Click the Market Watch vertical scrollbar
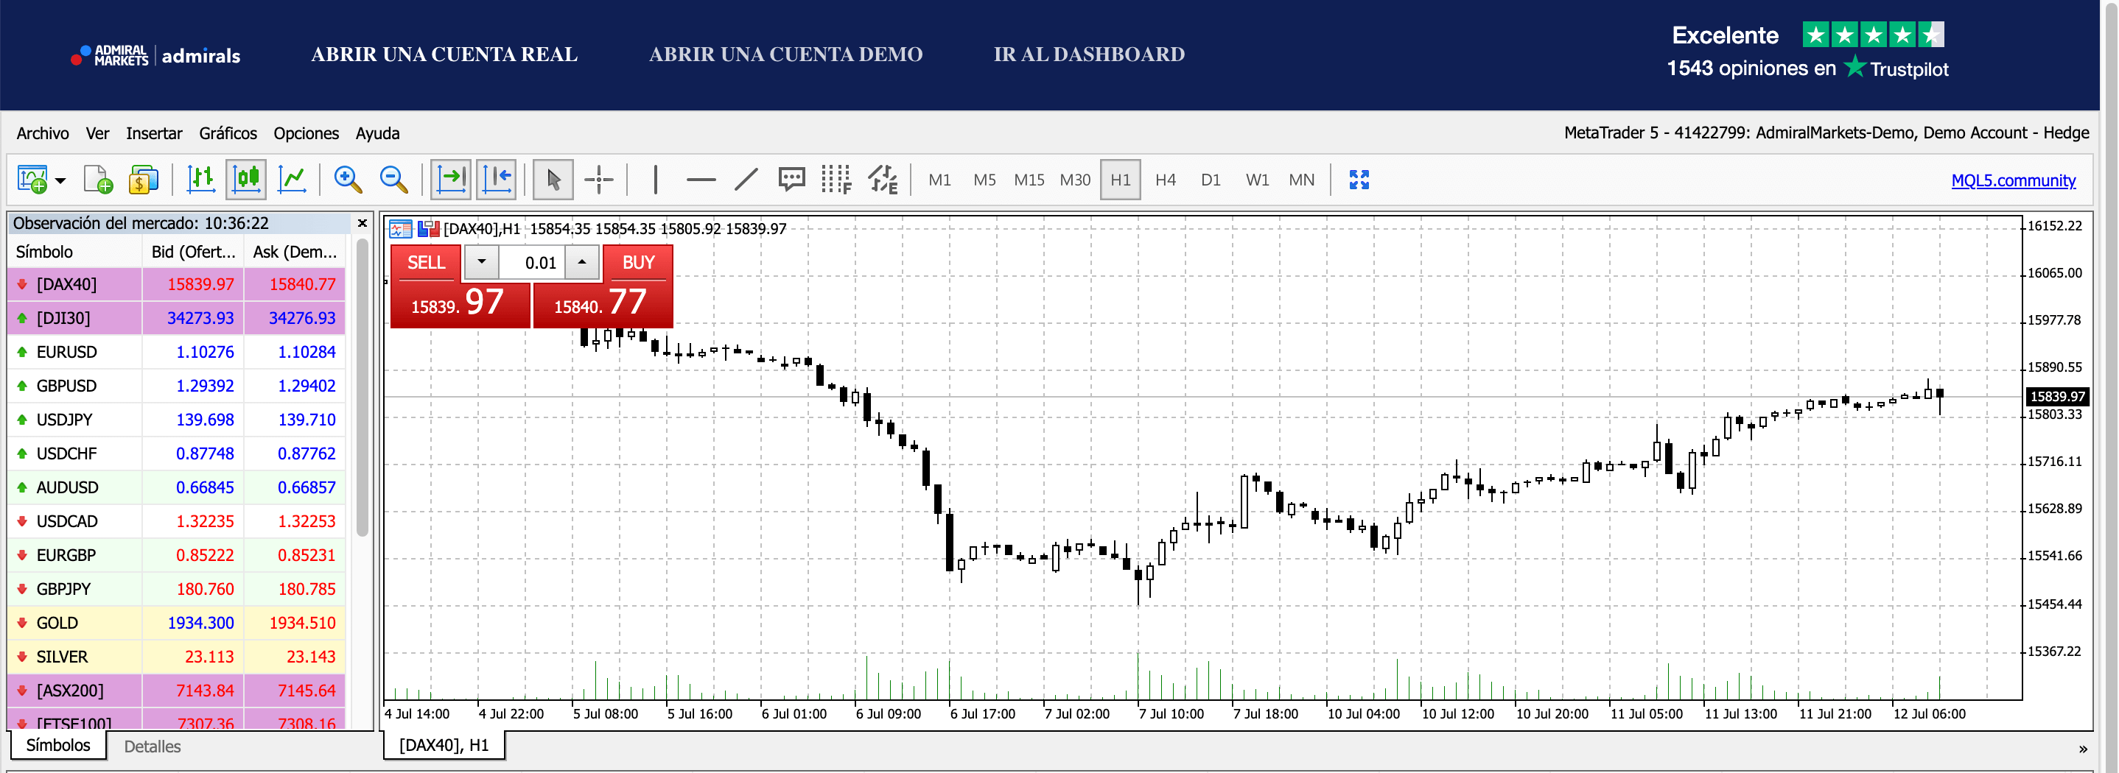The image size is (2119, 773). tap(362, 386)
